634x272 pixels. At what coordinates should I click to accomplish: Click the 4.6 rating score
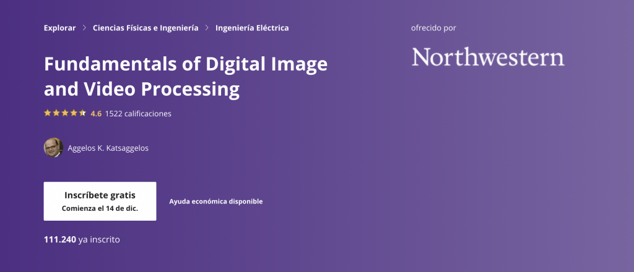point(96,114)
